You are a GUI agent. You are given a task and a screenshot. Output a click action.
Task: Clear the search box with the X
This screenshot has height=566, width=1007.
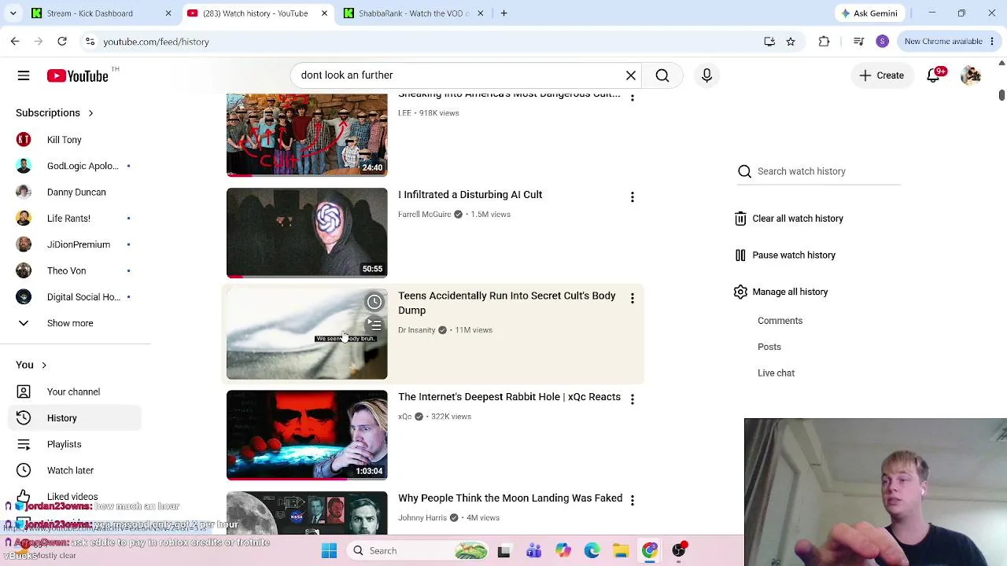631,75
